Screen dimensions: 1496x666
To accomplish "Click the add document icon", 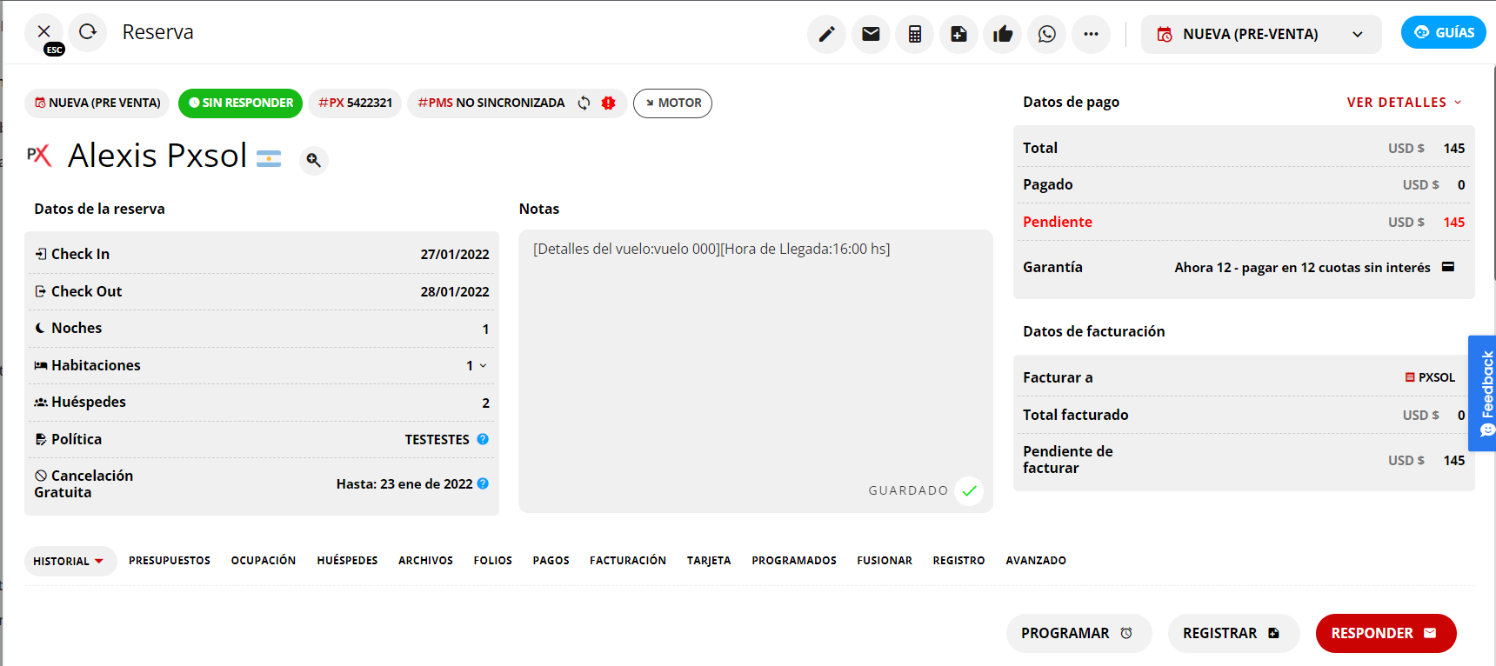I will tap(958, 34).
